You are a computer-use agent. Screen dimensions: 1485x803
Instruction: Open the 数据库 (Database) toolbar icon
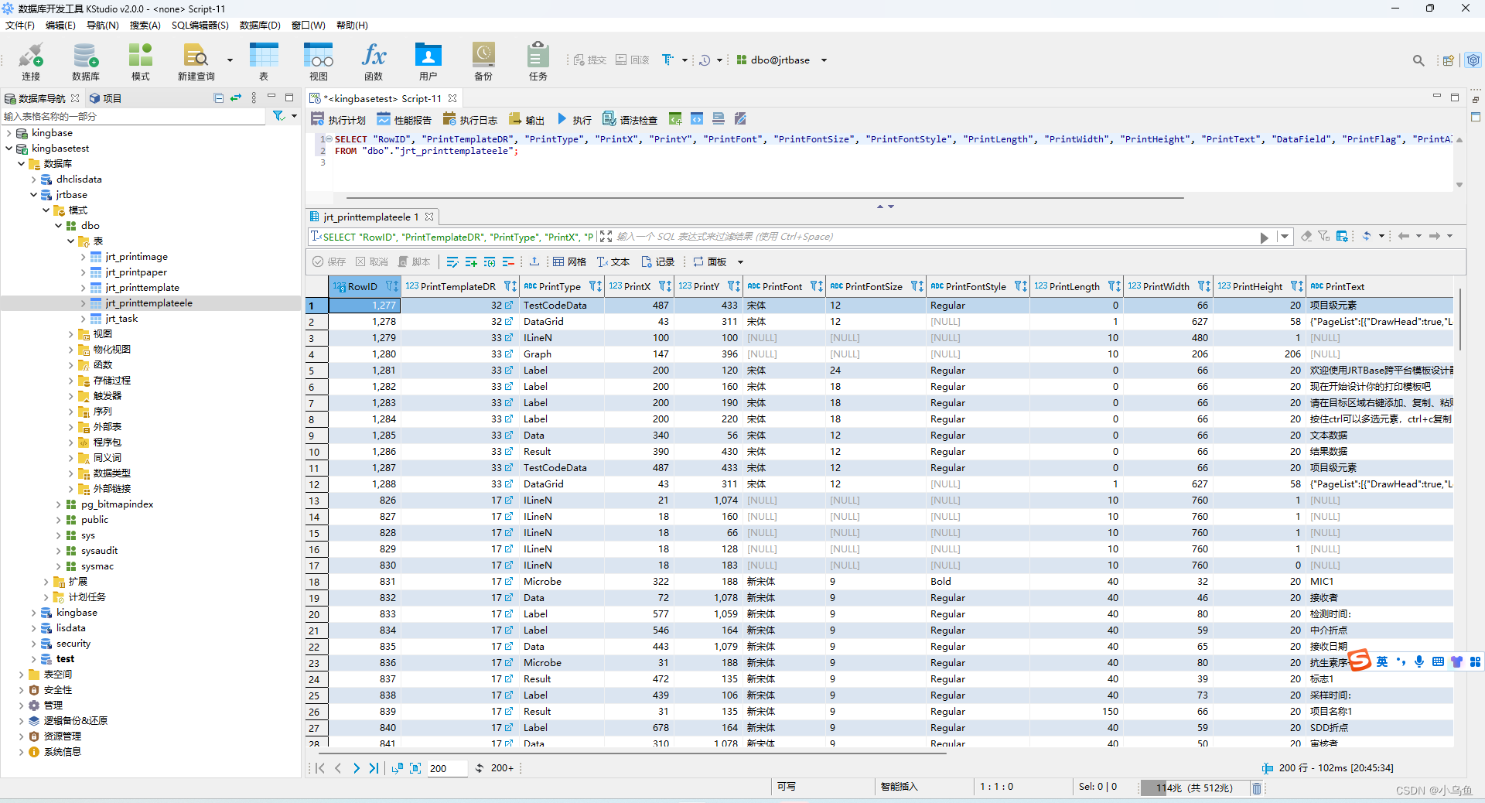[x=85, y=62]
